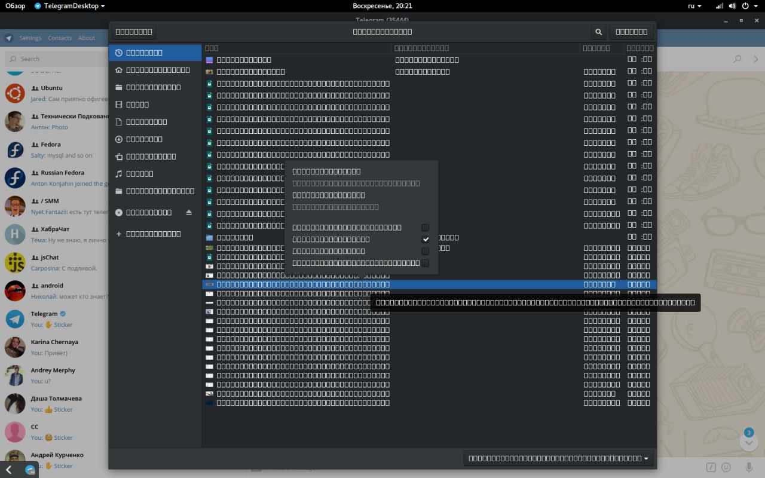Open the Videos film-strip entry in the sidebar

(155, 105)
